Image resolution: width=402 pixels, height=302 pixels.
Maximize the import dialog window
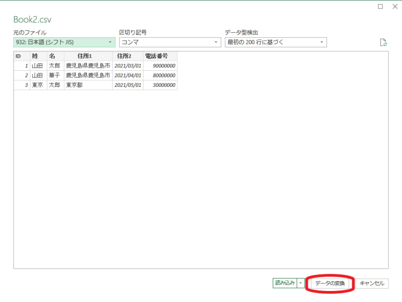click(x=380, y=7)
